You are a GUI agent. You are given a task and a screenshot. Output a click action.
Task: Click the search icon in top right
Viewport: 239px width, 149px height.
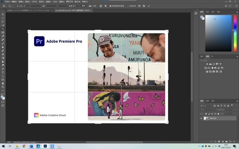click(226, 6)
